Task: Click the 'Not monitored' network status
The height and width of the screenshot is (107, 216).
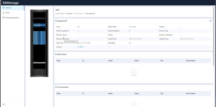Action: click(90, 13)
